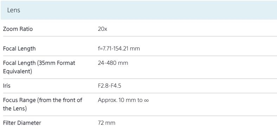Click the 24-480 mm value
Image resolution: width=277 pixels, height=137 pixels.
(113, 63)
